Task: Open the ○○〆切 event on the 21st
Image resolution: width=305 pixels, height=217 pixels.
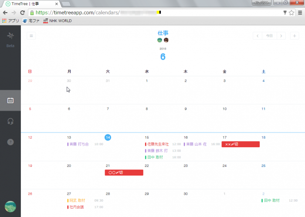Action: (x=124, y=173)
